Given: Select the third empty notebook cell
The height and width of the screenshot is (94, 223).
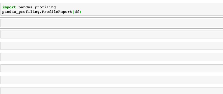Looking at the screenshot, I should point(112,46).
